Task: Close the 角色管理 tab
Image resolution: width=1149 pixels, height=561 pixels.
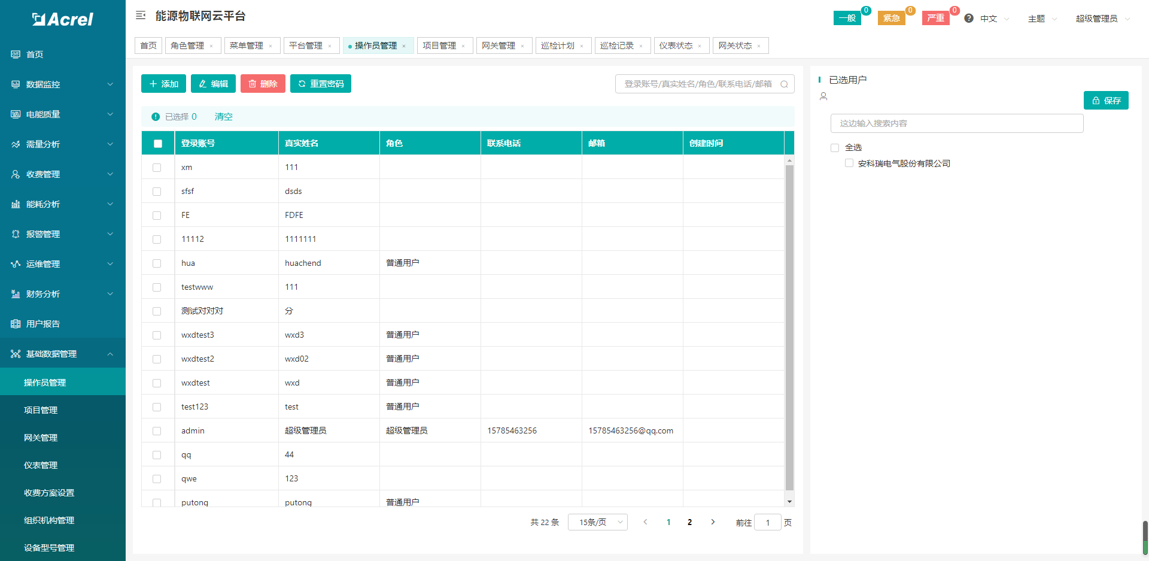Action: (211, 46)
